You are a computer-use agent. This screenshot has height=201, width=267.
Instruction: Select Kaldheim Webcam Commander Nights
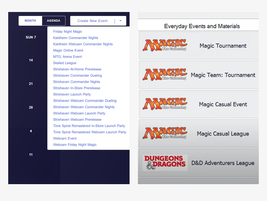(83, 44)
